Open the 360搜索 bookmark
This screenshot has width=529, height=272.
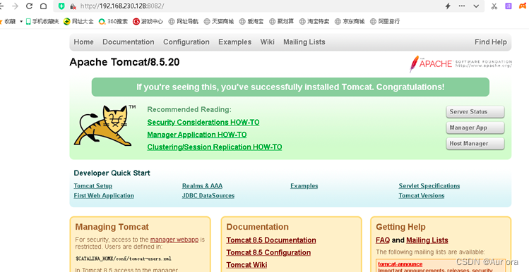113,22
